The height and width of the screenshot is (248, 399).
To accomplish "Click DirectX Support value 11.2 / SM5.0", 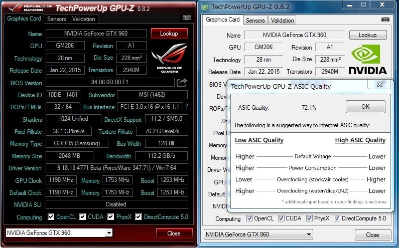I will click(x=167, y=119).
